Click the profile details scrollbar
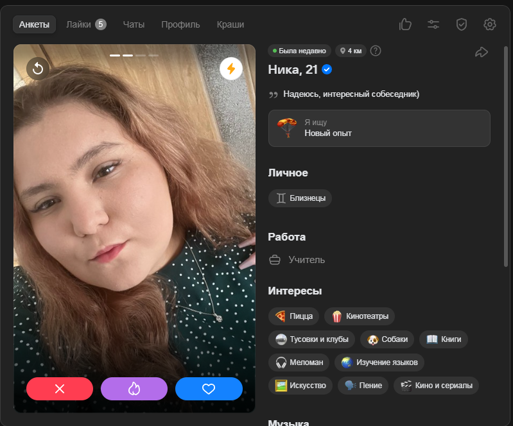 click(506, 157)
